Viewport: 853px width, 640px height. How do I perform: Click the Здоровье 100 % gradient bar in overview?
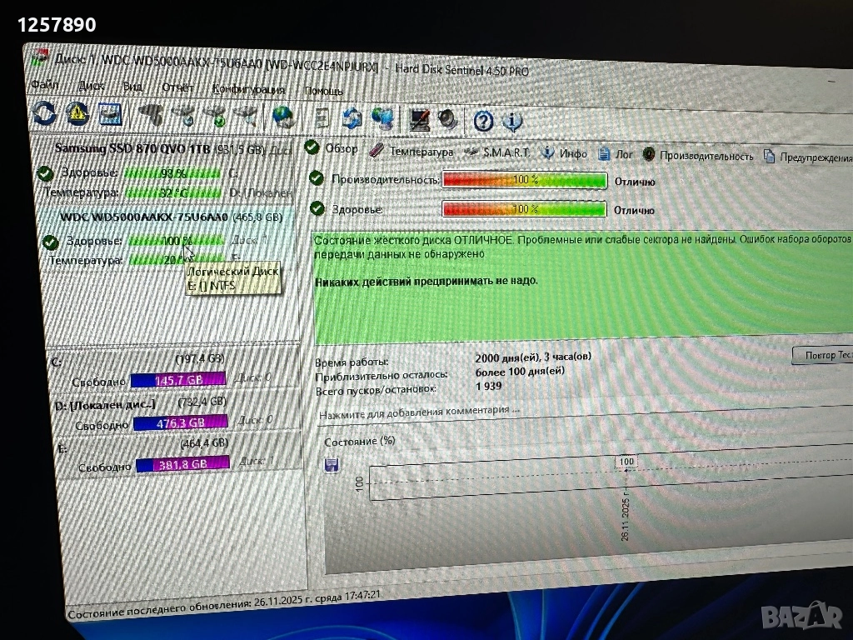pyautogui.click(x=524, y=209)
